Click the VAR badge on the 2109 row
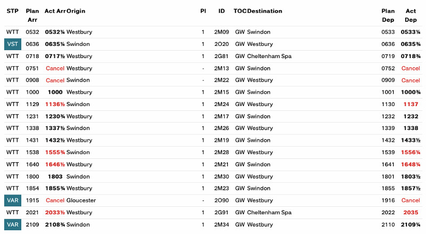Viewport: 426px width, 234px height. point(12,224)
